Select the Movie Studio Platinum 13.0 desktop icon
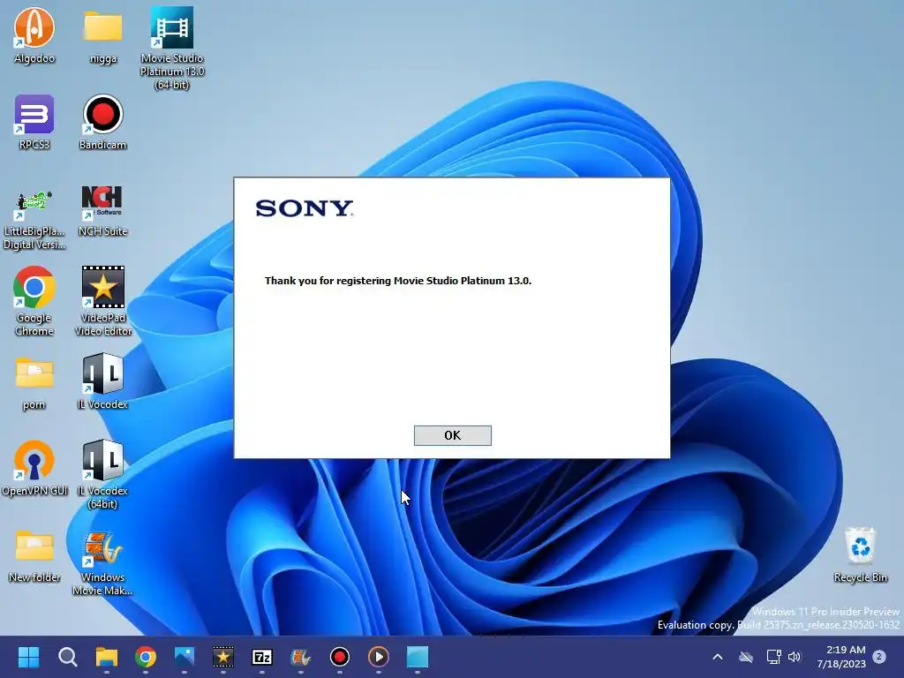904x678 pixels. [172, 48]
